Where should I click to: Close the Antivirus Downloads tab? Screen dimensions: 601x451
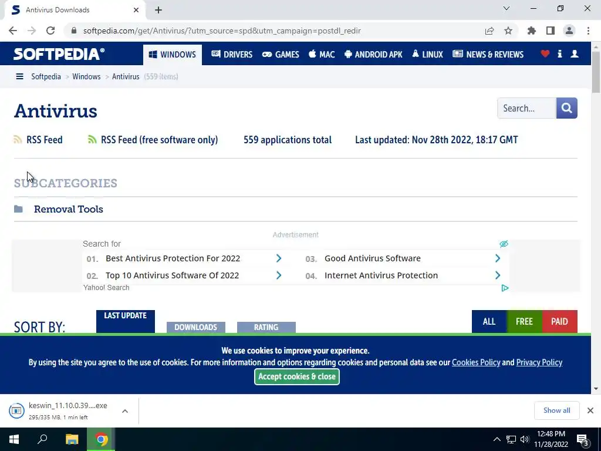point(136,10)
